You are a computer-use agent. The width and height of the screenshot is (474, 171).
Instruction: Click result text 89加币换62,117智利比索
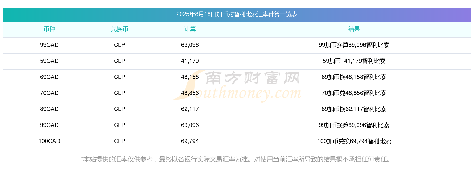[x=354, y=109]
